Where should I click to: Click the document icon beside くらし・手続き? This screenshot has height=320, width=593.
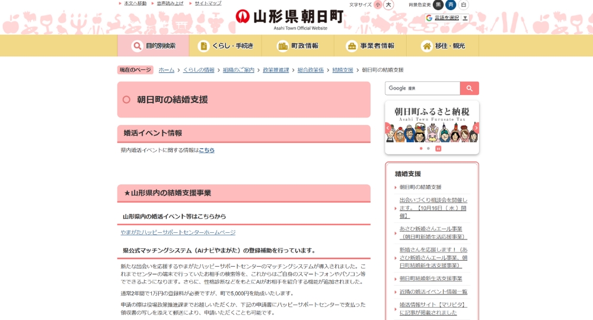(x=203, y=46)
